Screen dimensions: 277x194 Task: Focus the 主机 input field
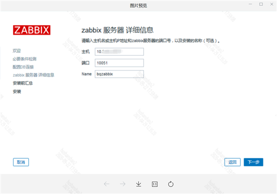tap(119, 52)
